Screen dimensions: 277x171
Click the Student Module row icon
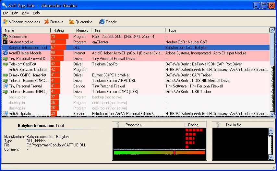tap(5, 42)
